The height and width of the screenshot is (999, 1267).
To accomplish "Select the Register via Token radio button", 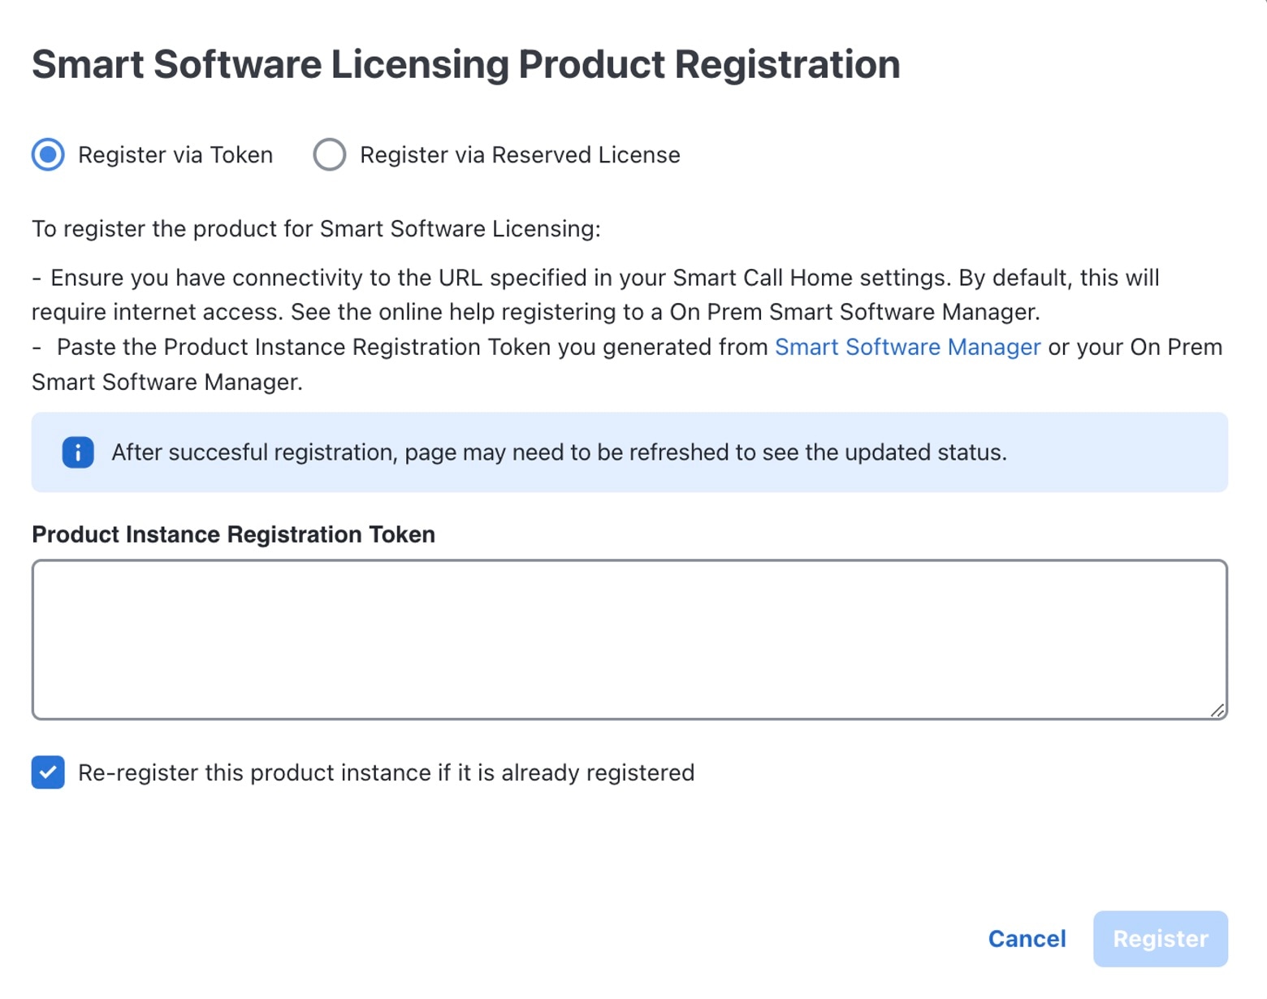I will pyautogui.click(x=48, y=154).
